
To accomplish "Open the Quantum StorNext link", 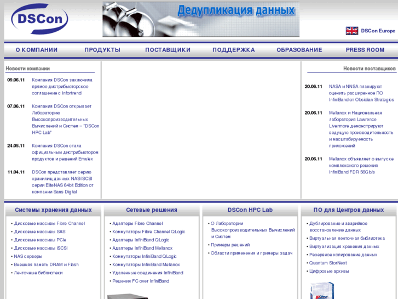I will (328, 263).
